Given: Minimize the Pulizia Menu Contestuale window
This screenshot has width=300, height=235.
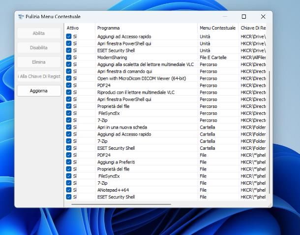Looking at the screenshot, I should tap(225, 17).
